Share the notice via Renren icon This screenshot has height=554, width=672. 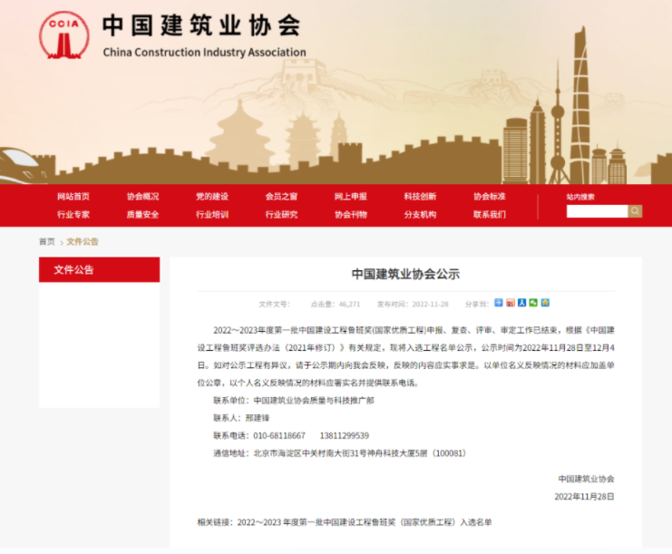coord(522,303)
